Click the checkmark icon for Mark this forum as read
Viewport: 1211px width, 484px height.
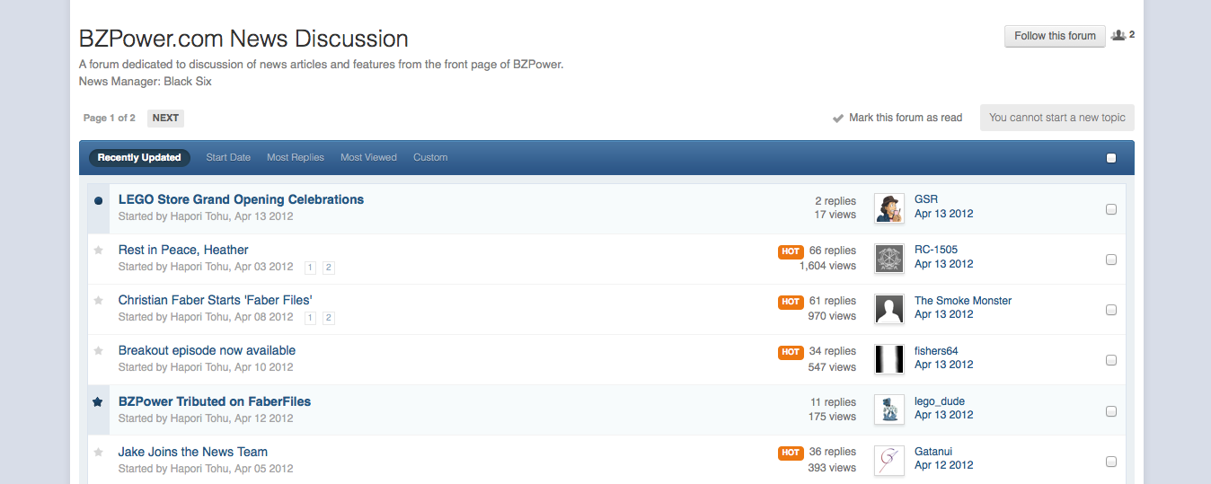coord(838,118)
